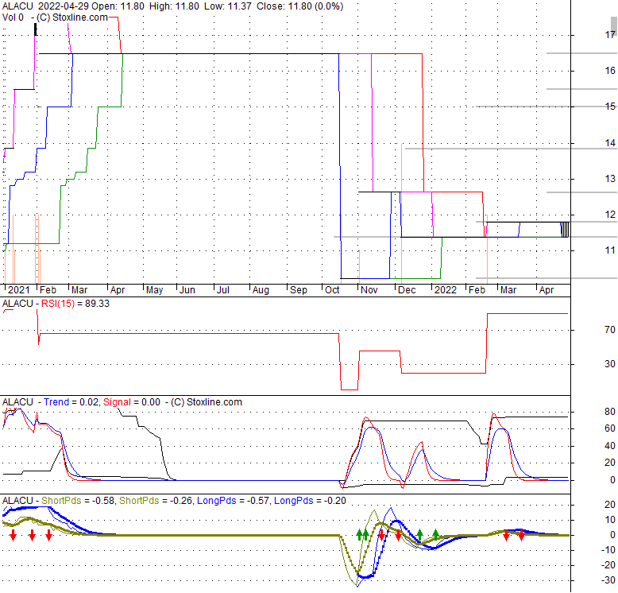Click the Jul label on time axis
The width and height of the screenshot is (618, 593).
click(223, 290)
